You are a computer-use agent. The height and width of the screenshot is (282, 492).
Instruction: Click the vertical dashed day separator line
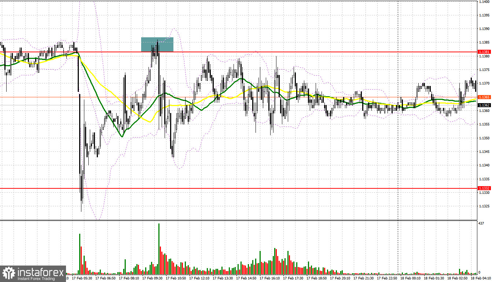pyautogui.click(x=398, y=137)
